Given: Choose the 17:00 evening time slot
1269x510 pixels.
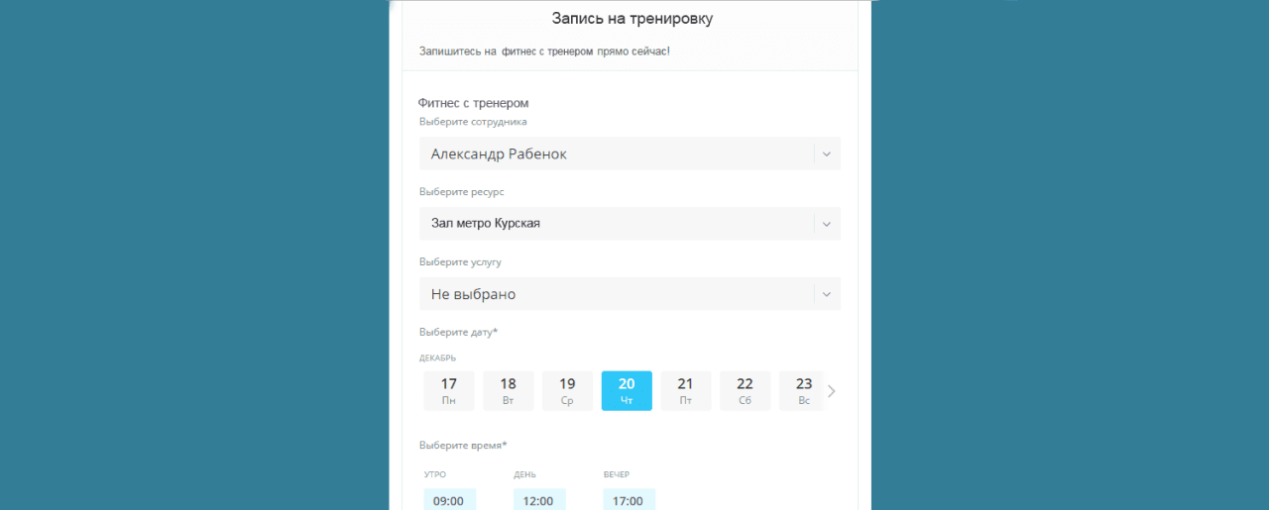Looking at the screenshot, I should (629, 500).
